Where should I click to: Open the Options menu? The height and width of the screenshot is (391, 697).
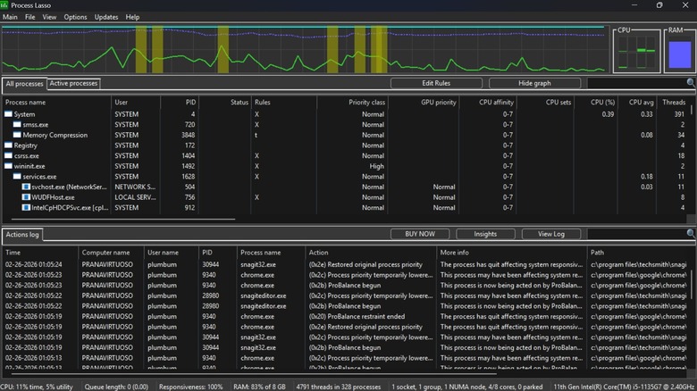coord(76,17)
